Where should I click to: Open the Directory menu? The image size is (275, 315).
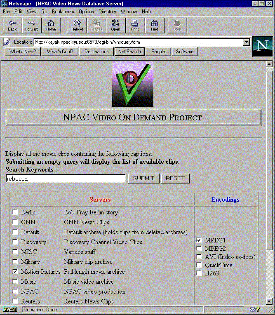(x=107, y=12)
